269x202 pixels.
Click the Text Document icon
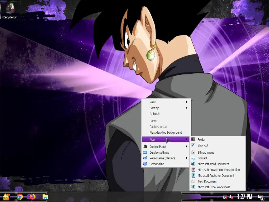point(193,181)
